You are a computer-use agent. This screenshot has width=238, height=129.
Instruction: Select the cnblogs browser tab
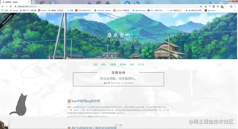point(15,2)
